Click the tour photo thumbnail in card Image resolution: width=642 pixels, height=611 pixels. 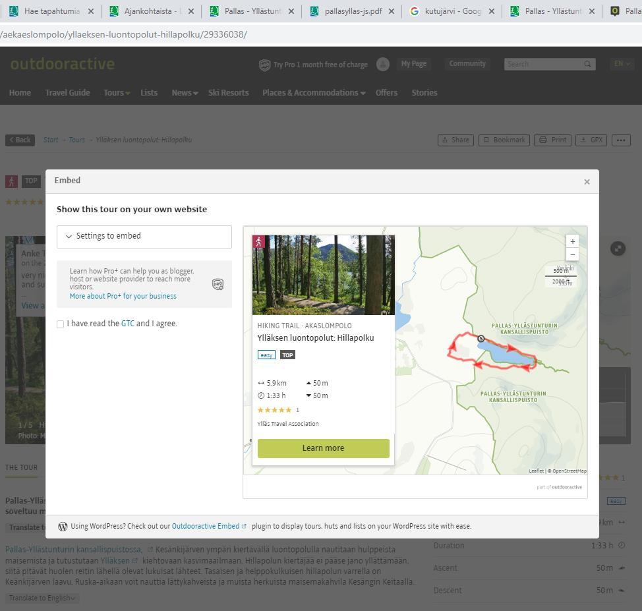324,276
